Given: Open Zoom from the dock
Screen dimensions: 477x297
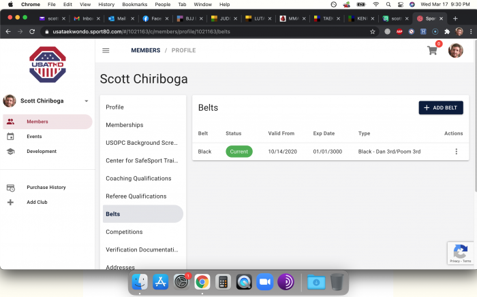Looking at the screenshot, I should (264, 282).
